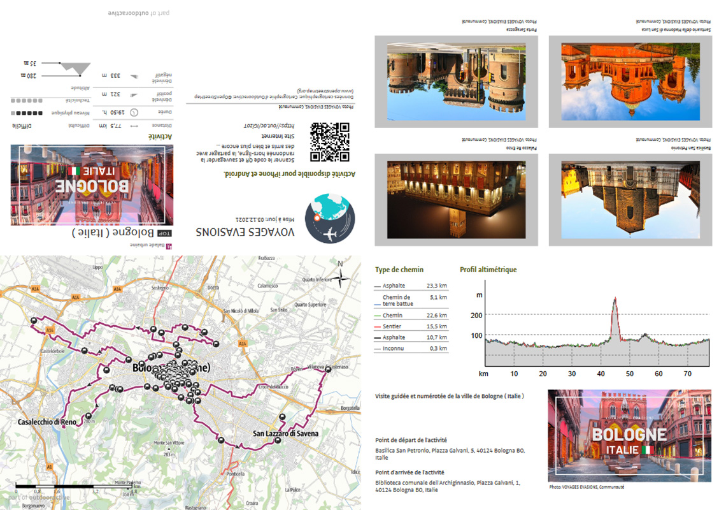Click the Niveau physique rating bar
The width and height of the screenshot is (726, 510).
pyautogui.click(x=26, y=113)
